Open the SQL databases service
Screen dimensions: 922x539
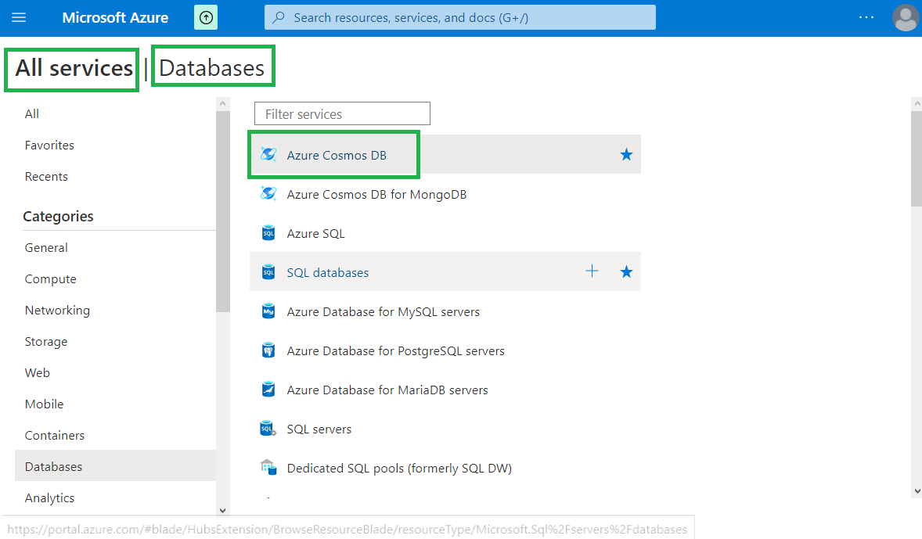coord(327,273)
